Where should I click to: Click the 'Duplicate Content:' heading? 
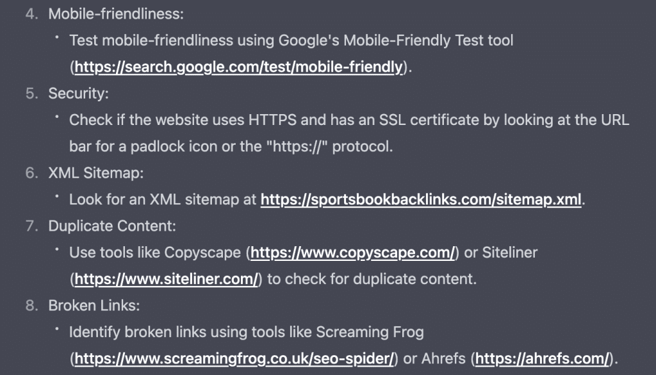pos(112,226)
